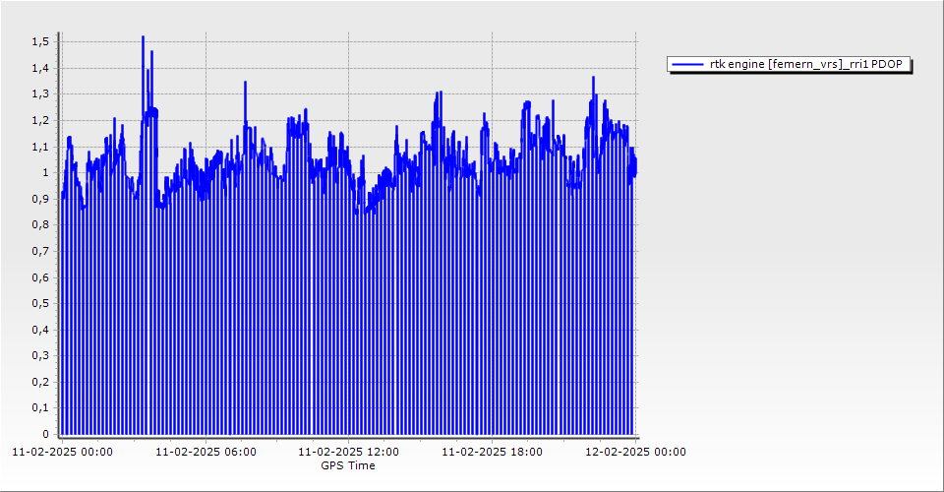Select the blue line sample in legend
This screenshot has height=492, width=944.
pyautogui.click(x=688, y=64)
